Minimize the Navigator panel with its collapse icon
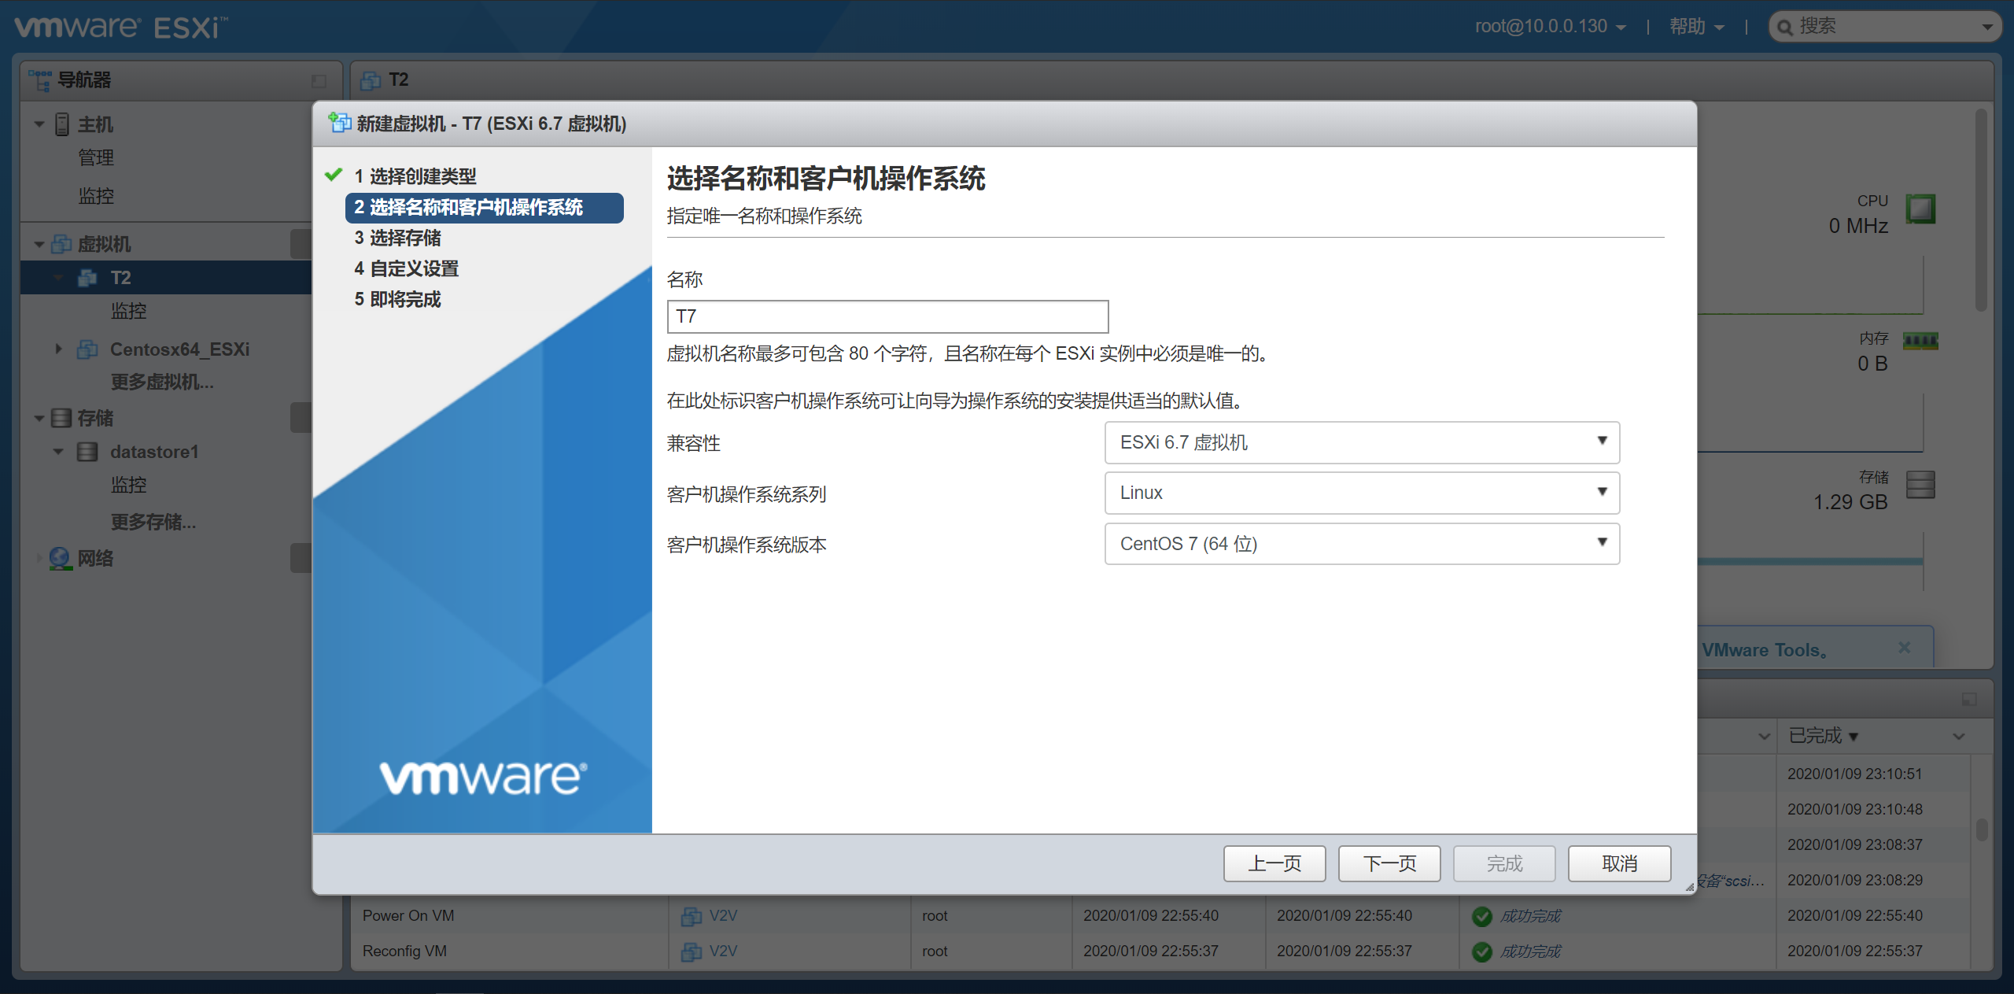The image size is (2014, 994). click(x=319, y=80)
